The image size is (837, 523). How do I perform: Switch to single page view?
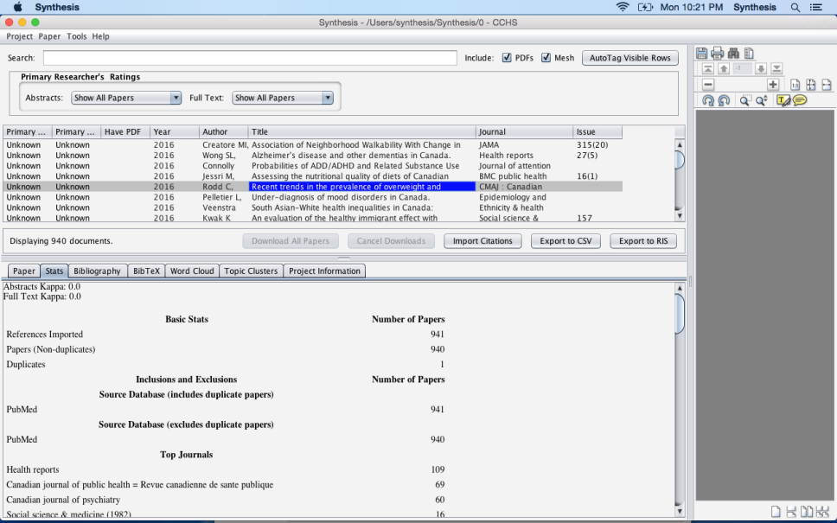tap(775, 511)
